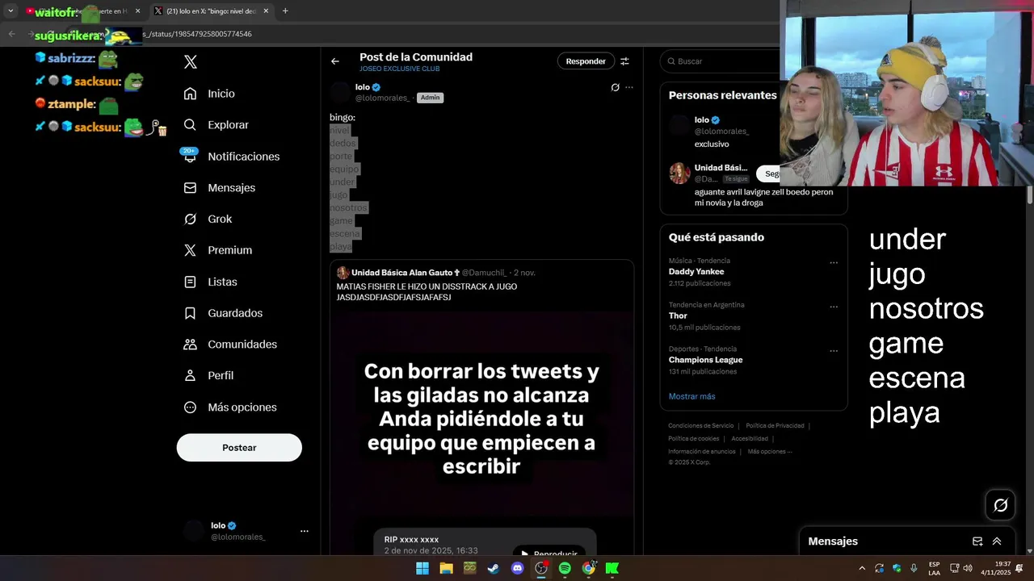The height and width of the screenshot is (581, 1034).
Task: Open Discord from the taskbar
Action: 517,568
